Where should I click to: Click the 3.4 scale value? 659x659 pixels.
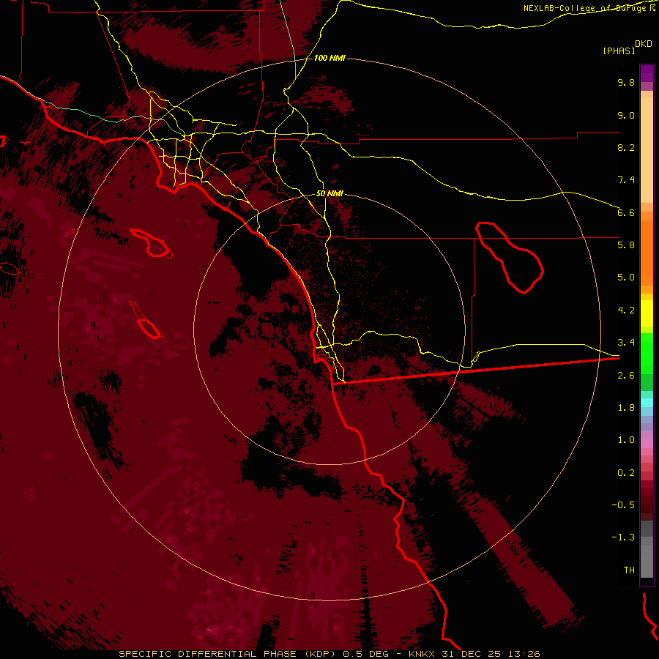click(x=626, y=343)
